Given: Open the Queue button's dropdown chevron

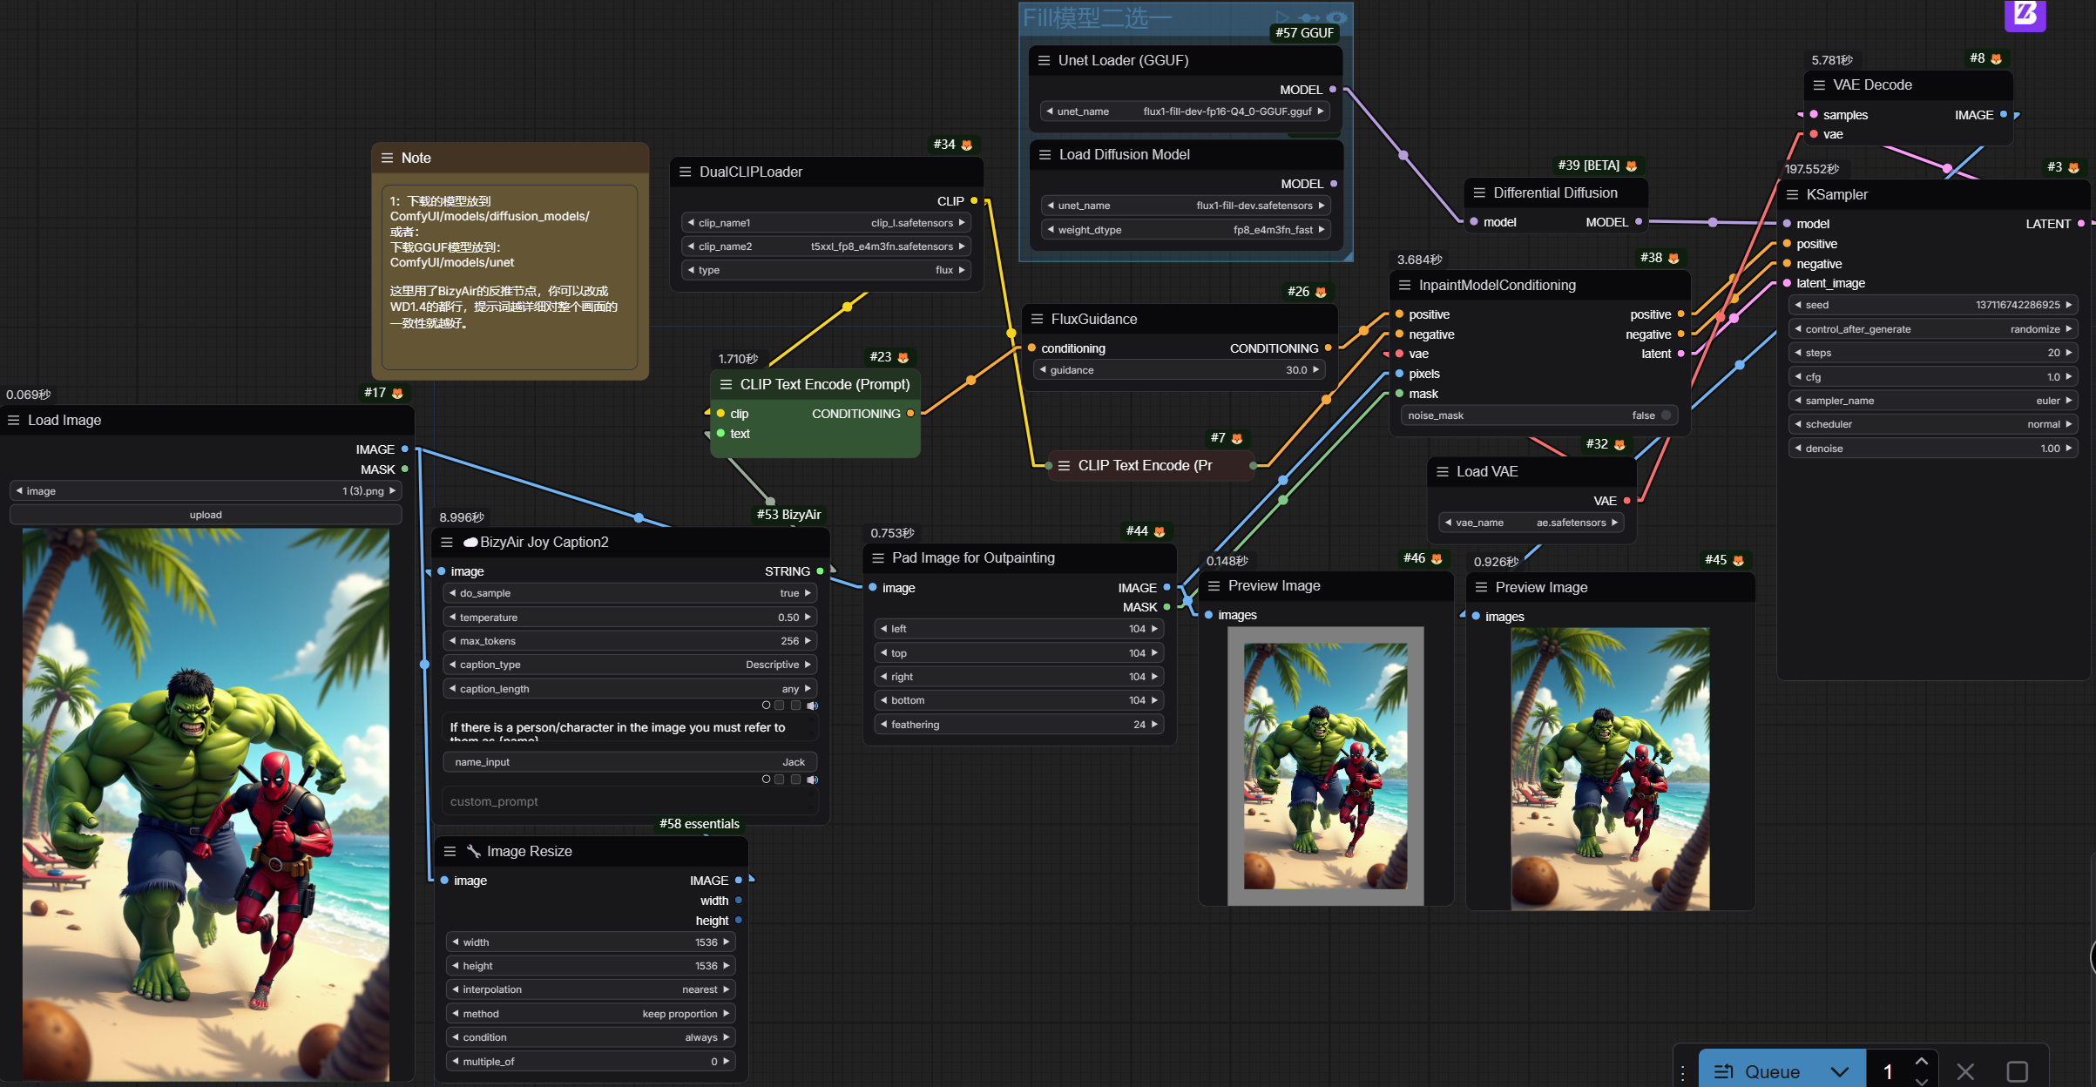Looking at the screenshot, I should (1840, 1071).
